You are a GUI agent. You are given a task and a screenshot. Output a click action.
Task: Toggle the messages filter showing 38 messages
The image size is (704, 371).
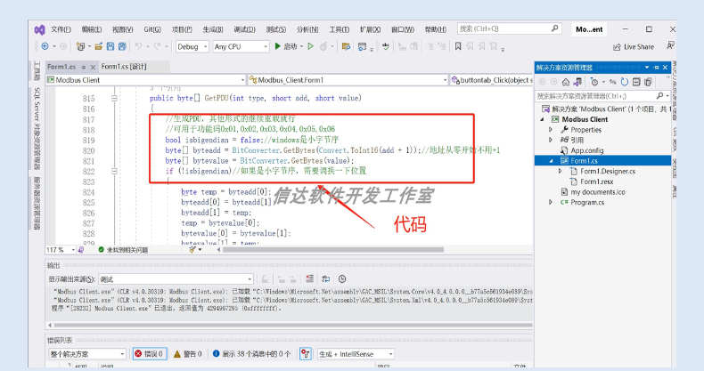tap(252, 354)
